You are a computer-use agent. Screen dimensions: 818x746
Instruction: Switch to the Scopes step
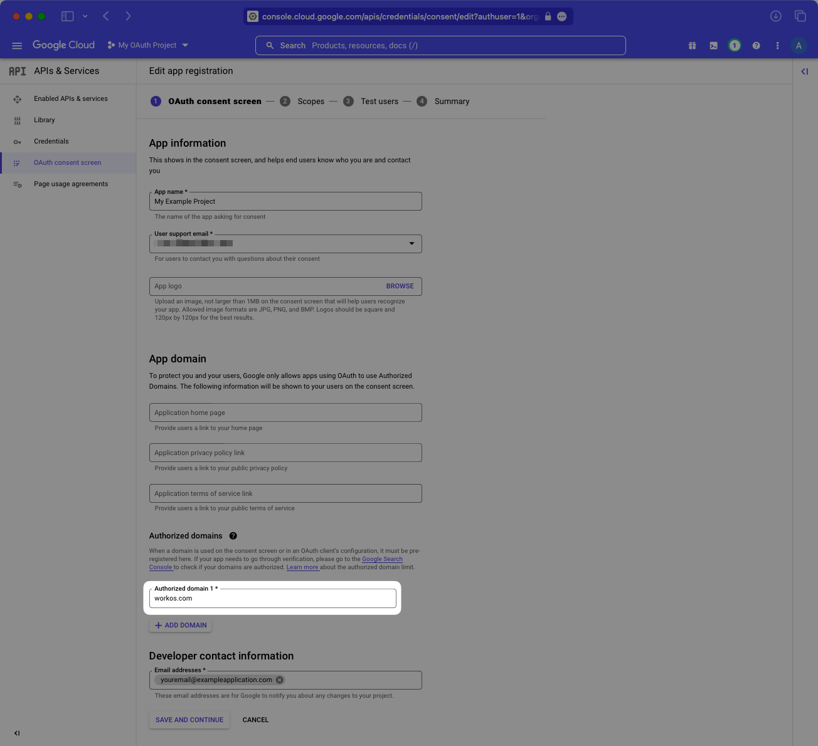pos(311,101)
